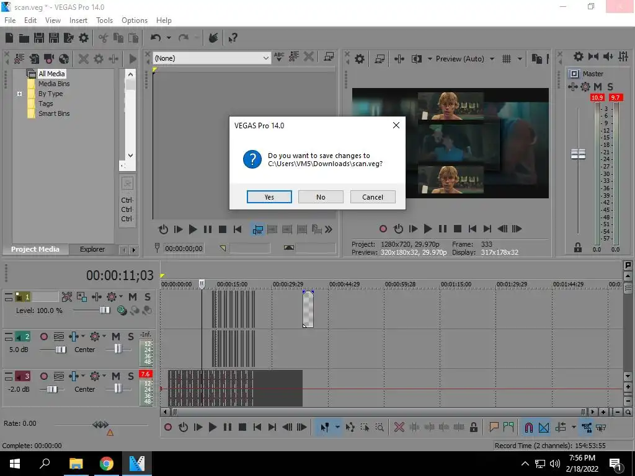This screenshot has width=635, height=476.
Task: Click the timeline Lock event icon
Action: tap(473, 428)
